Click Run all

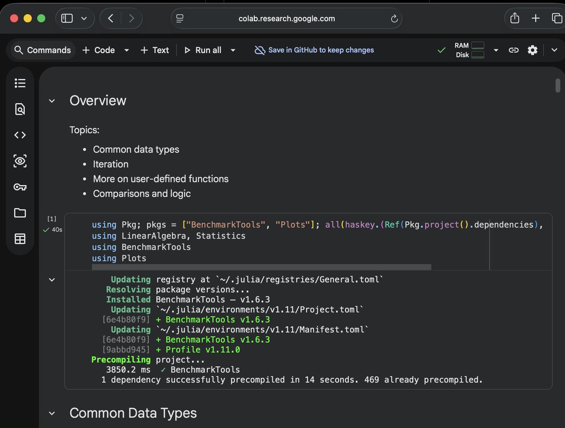203,50
